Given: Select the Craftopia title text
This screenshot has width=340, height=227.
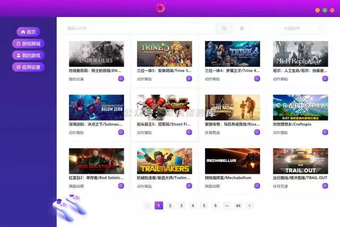Looking at the screenshot, I should [x=292, y=124].
